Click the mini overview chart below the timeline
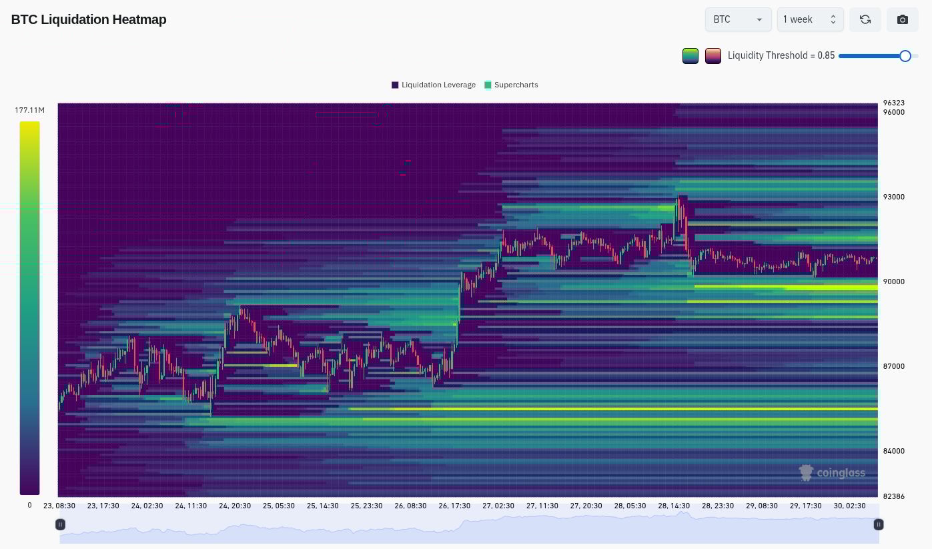Screen dimensions: 932x549 (467, 530)
